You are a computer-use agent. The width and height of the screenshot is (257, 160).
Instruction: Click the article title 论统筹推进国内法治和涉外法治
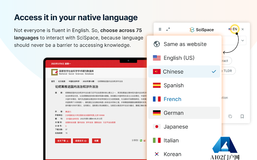coord(76,87)
